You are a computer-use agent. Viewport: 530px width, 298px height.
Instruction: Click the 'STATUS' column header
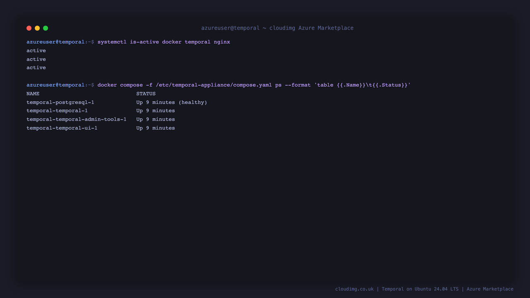tap(146, 94)
